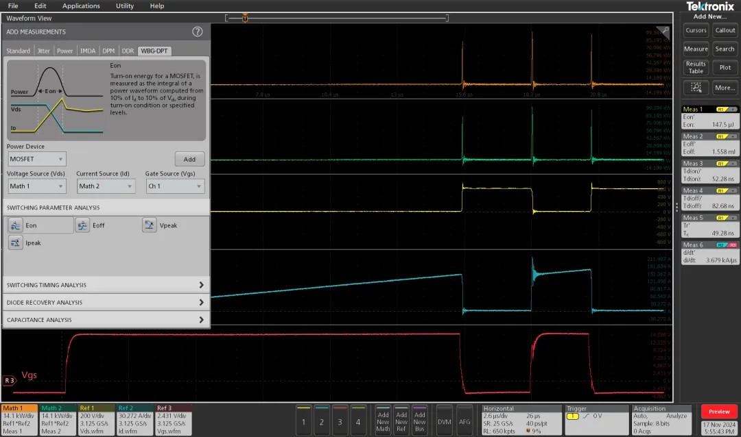Open the Current Source (Id) dropdown
The image size is (741, 437).
pos(106,186)
